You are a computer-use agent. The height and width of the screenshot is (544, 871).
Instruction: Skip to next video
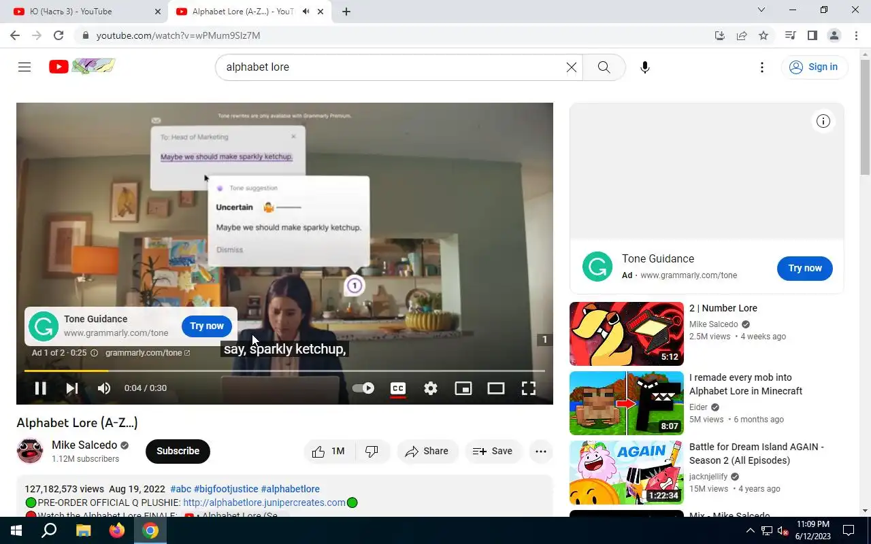71,388
